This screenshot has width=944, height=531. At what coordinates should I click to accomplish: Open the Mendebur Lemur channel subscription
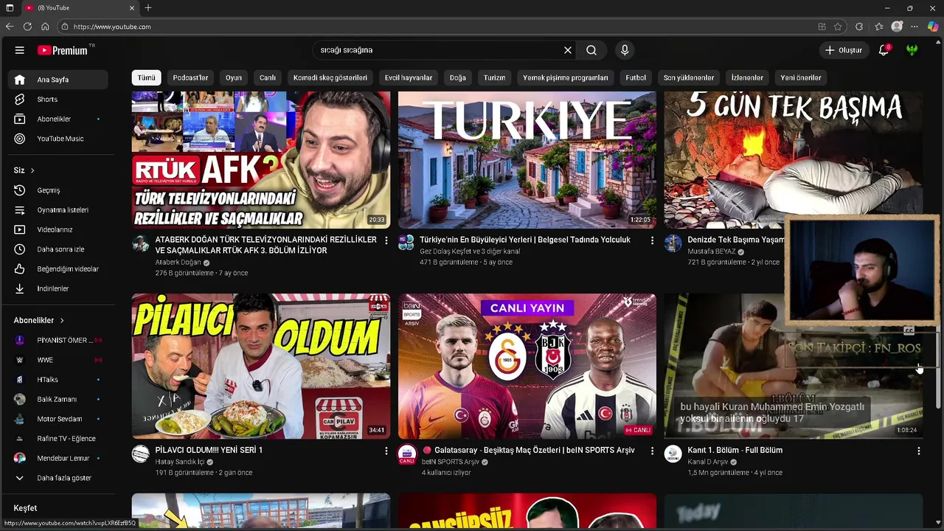pos(59,458)
